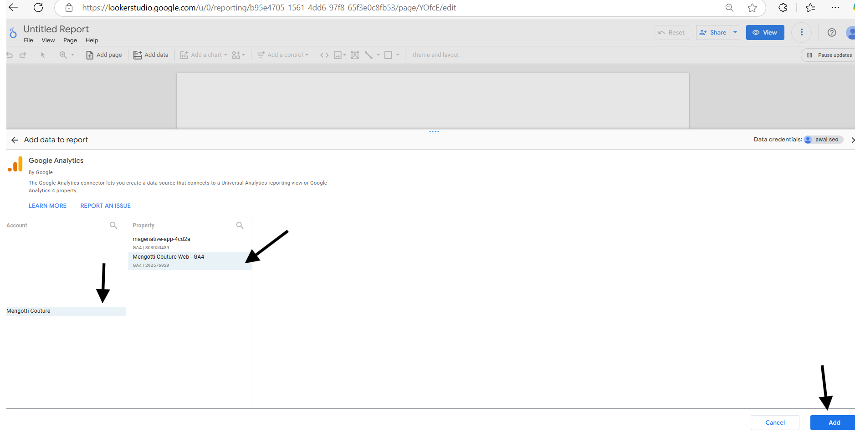Reload the page with the refresh icon
This screenshot has width=855, height=431.
click(38, 7)
